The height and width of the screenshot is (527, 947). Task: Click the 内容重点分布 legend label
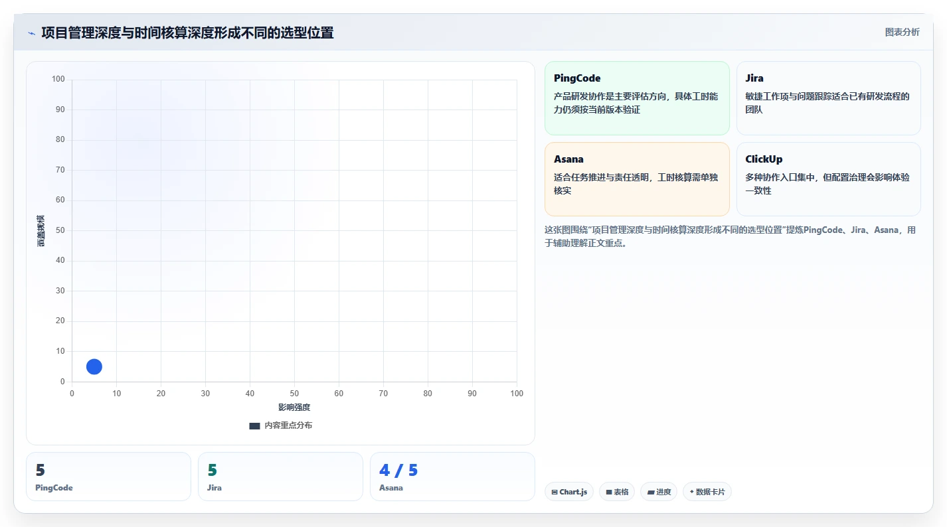[288, 425]
